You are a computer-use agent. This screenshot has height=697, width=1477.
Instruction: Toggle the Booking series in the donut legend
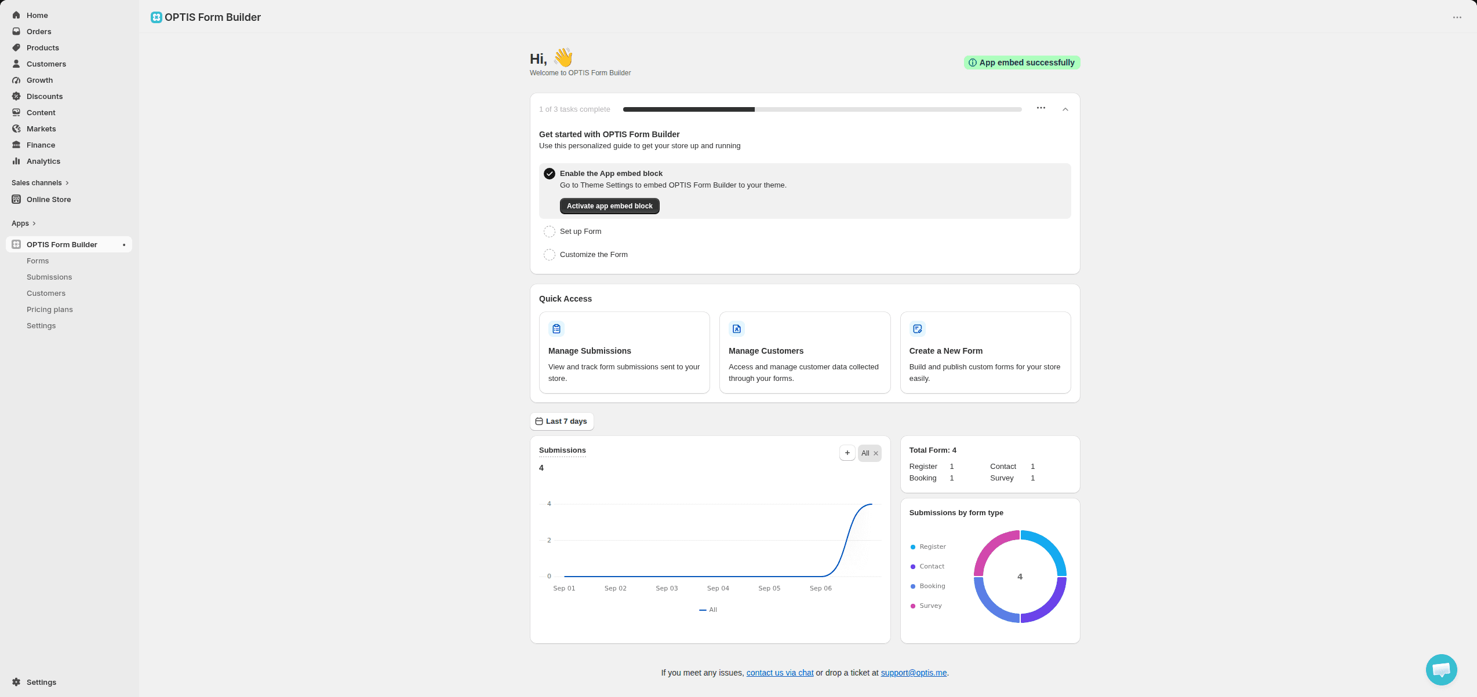coord(928,586)
